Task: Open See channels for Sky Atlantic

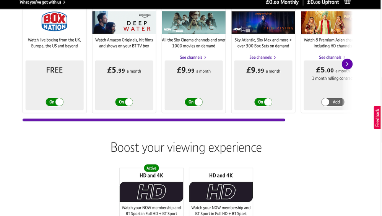Action: [263, 57]
